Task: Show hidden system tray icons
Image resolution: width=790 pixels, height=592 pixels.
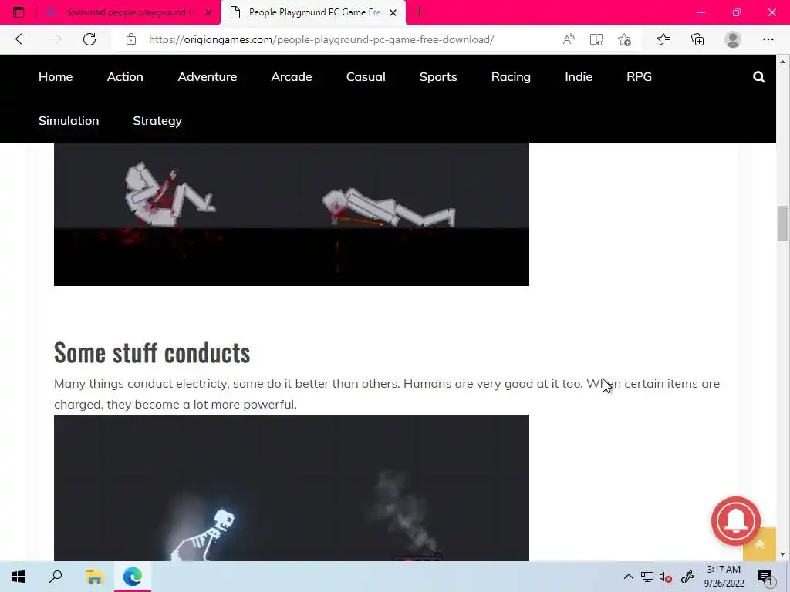Action: coord(628,577)
